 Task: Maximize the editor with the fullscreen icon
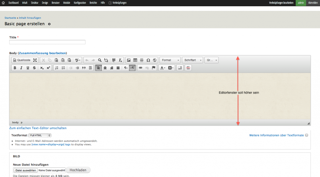35,60
